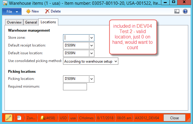Viewport: 193px width, 124px height.
Task: Click the Picking location field
Action: [76, 79]
